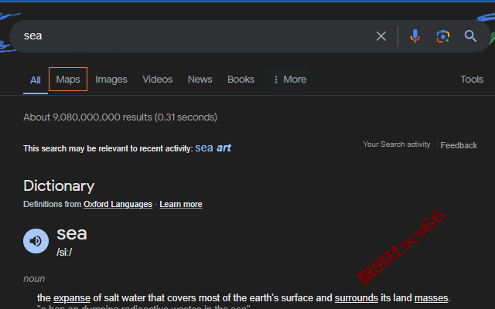The width and height of the screenshot is (495, 309).
Task: Go to the News tab
Action: click(200, 80)
